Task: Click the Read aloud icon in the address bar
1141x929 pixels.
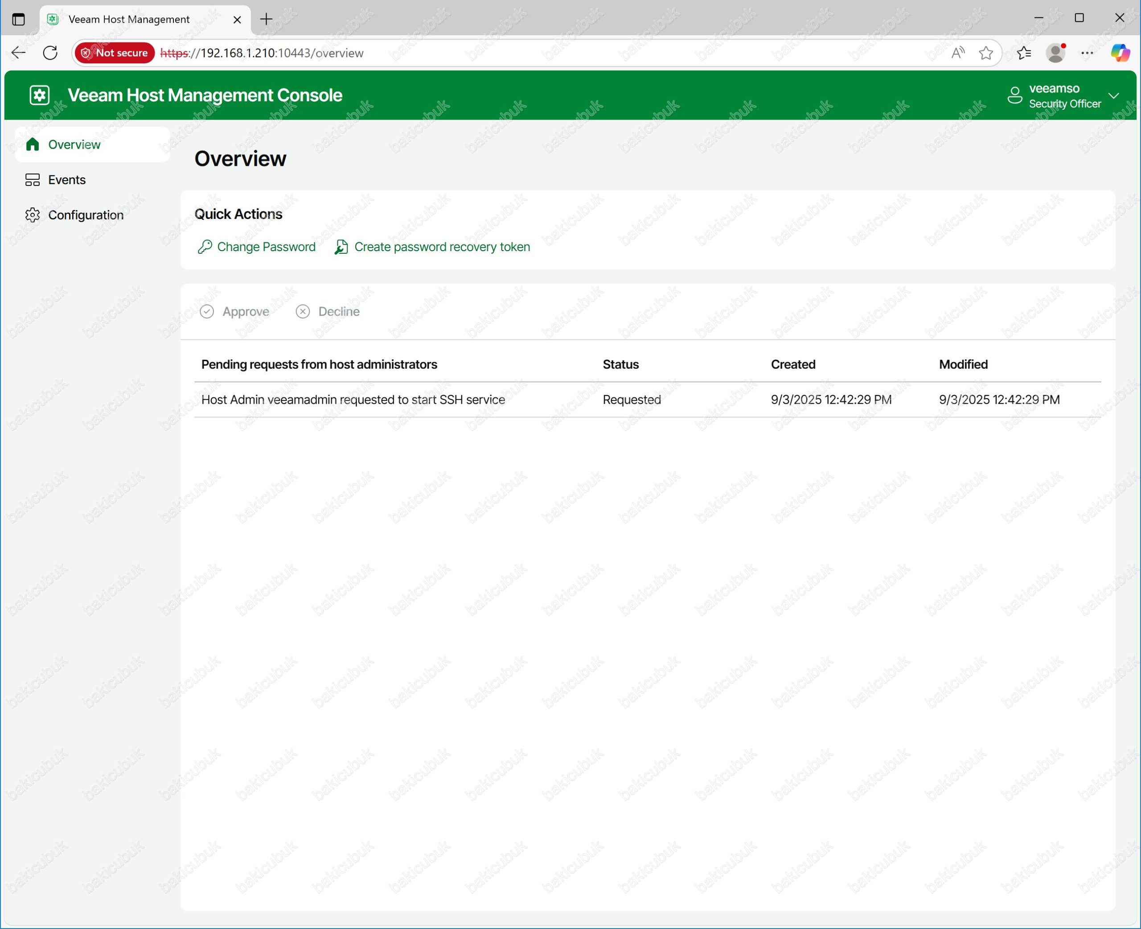Action: click(x=958, y=53)
